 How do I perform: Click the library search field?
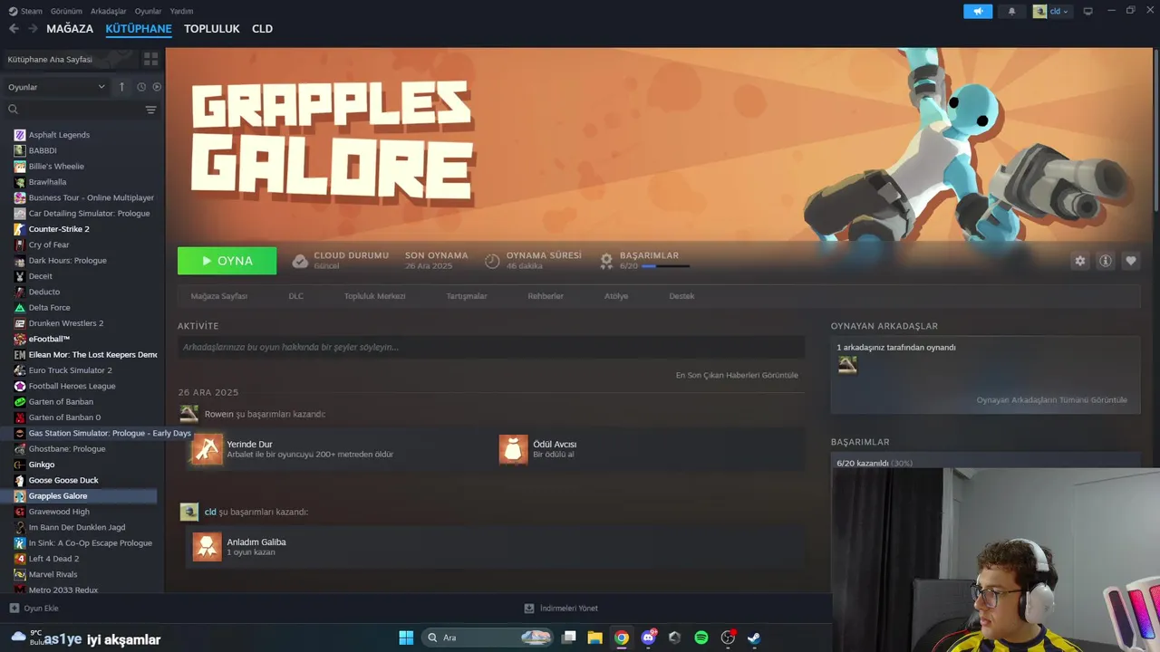[x=74, y=110]
